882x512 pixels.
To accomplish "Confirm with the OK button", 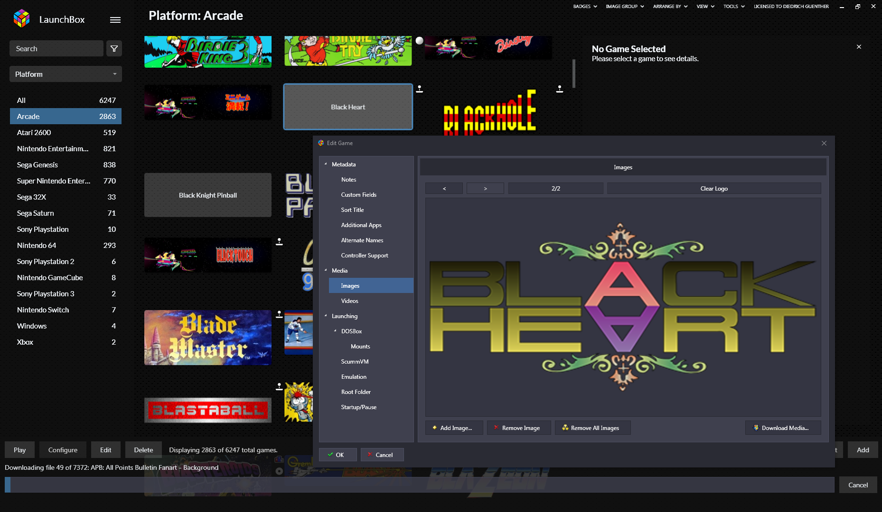I will (x=338, y=455).
